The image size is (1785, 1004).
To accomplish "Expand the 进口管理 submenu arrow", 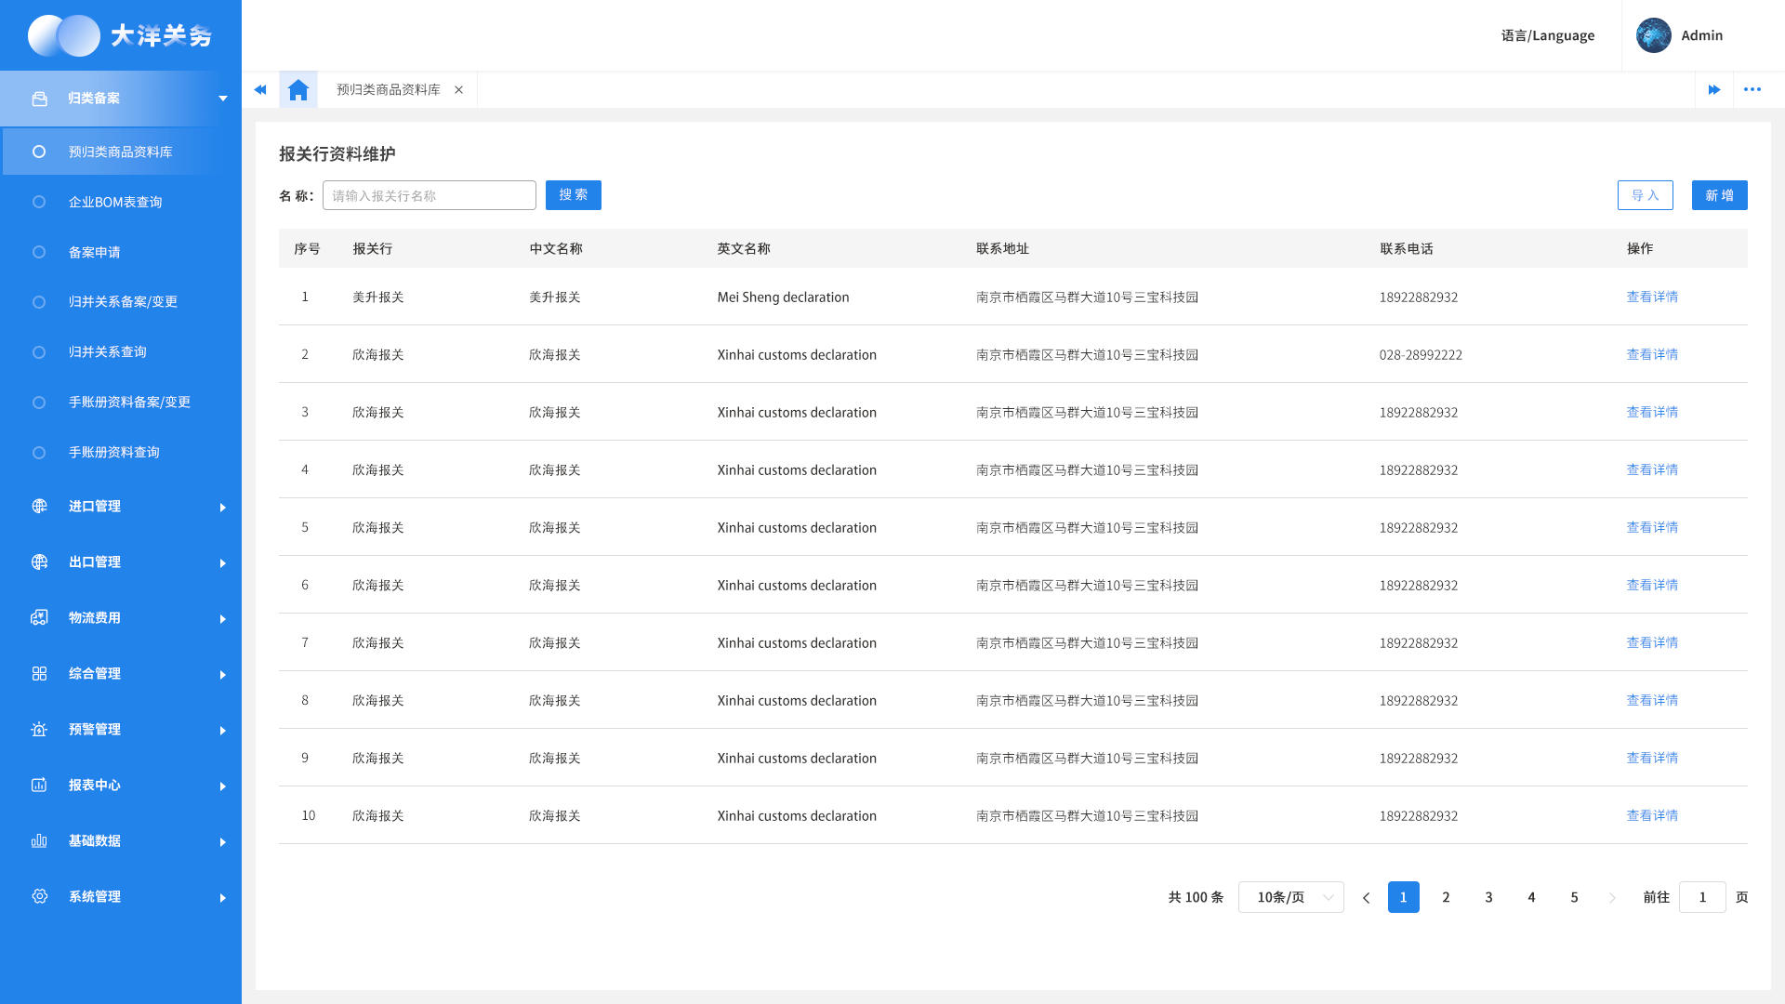I will point(223,508).
